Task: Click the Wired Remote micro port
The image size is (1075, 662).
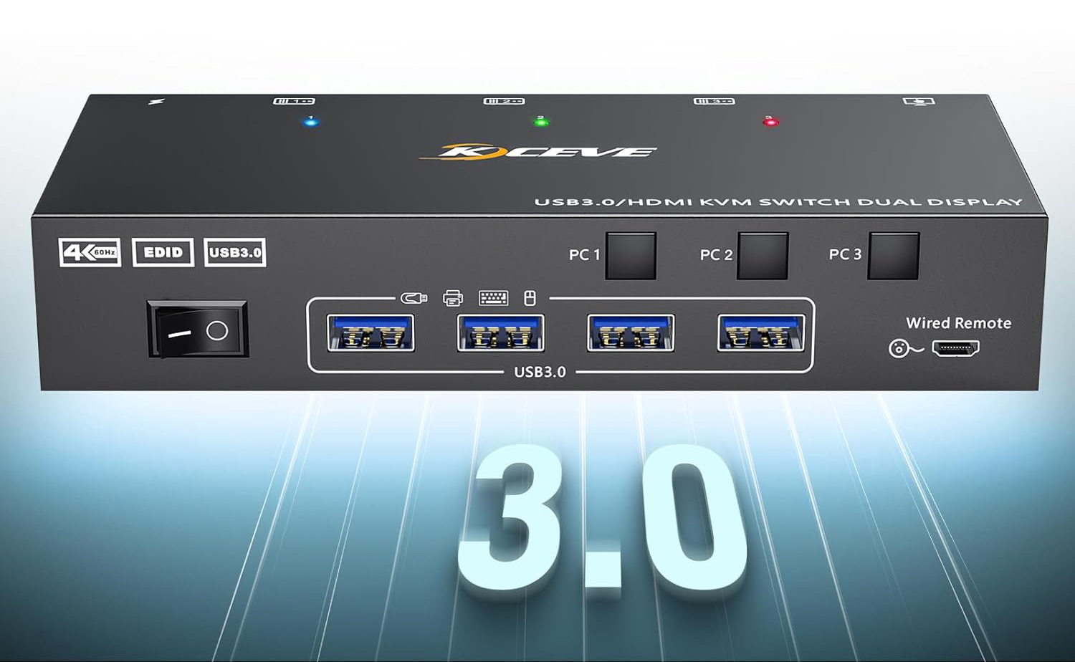Action: tap(955, 349)
